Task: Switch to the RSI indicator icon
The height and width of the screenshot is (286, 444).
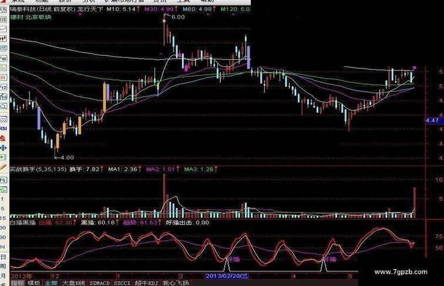Action: [4, 129]
